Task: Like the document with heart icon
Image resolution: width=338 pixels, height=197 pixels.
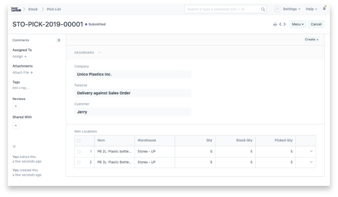Action: click(x=14, y=146)
